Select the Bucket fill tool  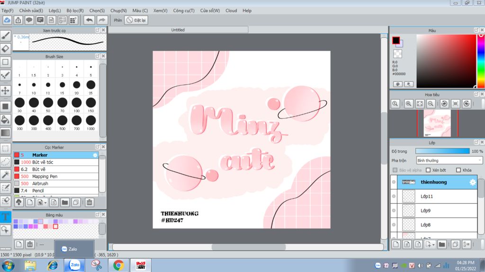[x=6, y=120]
